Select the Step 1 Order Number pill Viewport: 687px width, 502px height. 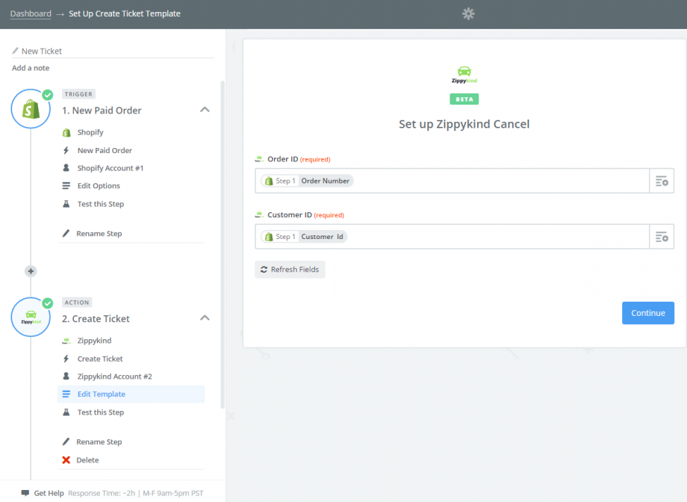click(307, 181)
